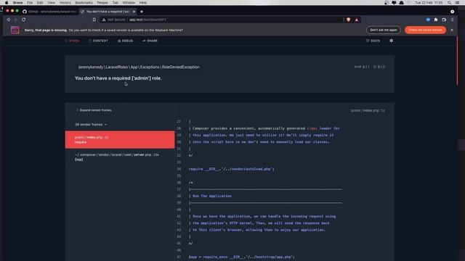Dismiss the Wayback Machine notification bar
This screenshot has width=465, height=261.
[452, 30]
